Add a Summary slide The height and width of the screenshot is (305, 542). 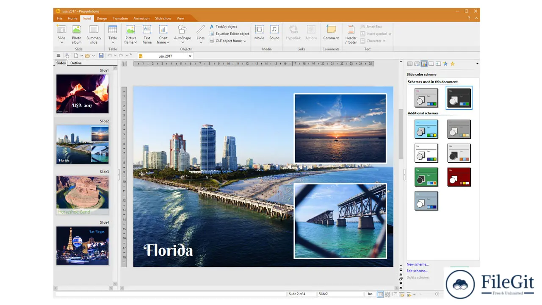(94, 34)
